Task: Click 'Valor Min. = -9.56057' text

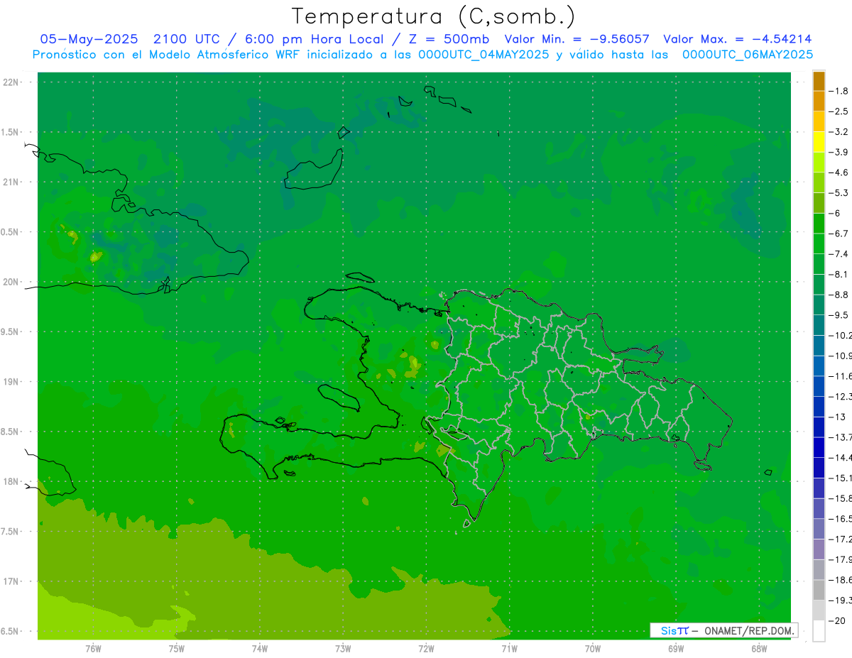Action: pyautogui.click(x=577, y=39)
